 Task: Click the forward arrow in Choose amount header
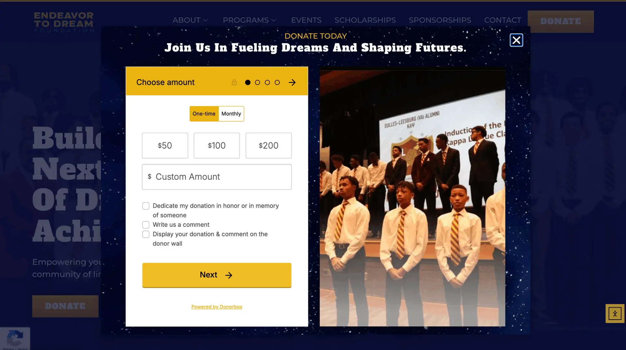292,83
